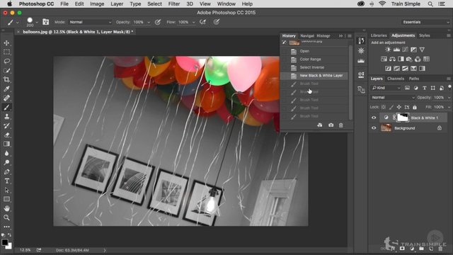The width and height of the screenshot is (453, 255).
Task: Add a Curves adjustment
Action: [x=405, y=50]
